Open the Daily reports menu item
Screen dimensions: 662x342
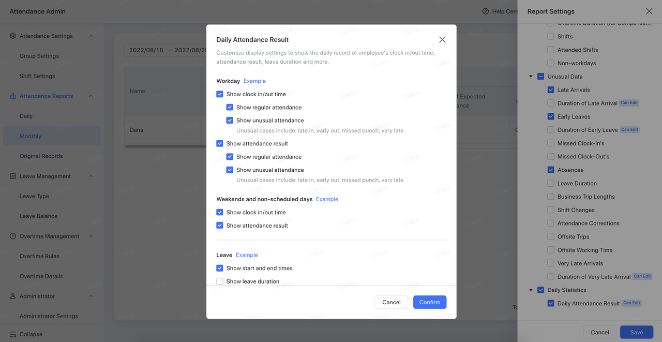pos(26,116)
